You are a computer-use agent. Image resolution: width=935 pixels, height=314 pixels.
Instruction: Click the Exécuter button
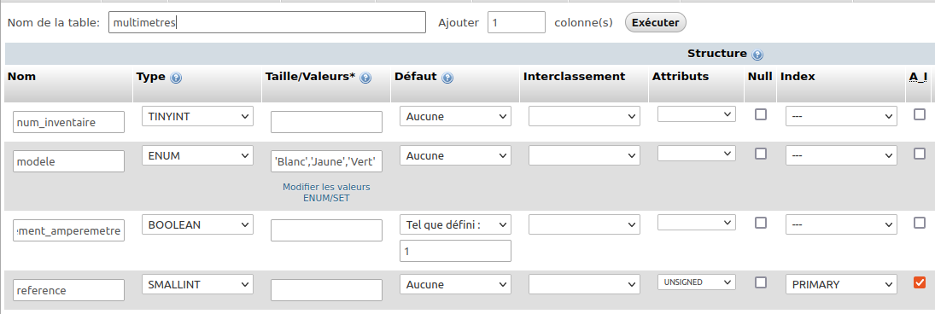(x=655, y=23)
